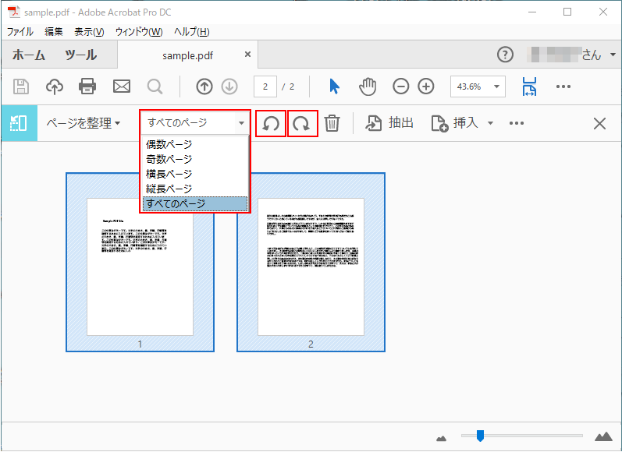Toggle the すべてのページ combo box arrow
Image resolution: width=622 pixels, height=452 pixels.
pyautogui.click(x=241, y=123)
